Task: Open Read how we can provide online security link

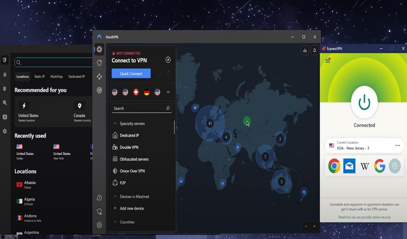Action: [364, 217]
